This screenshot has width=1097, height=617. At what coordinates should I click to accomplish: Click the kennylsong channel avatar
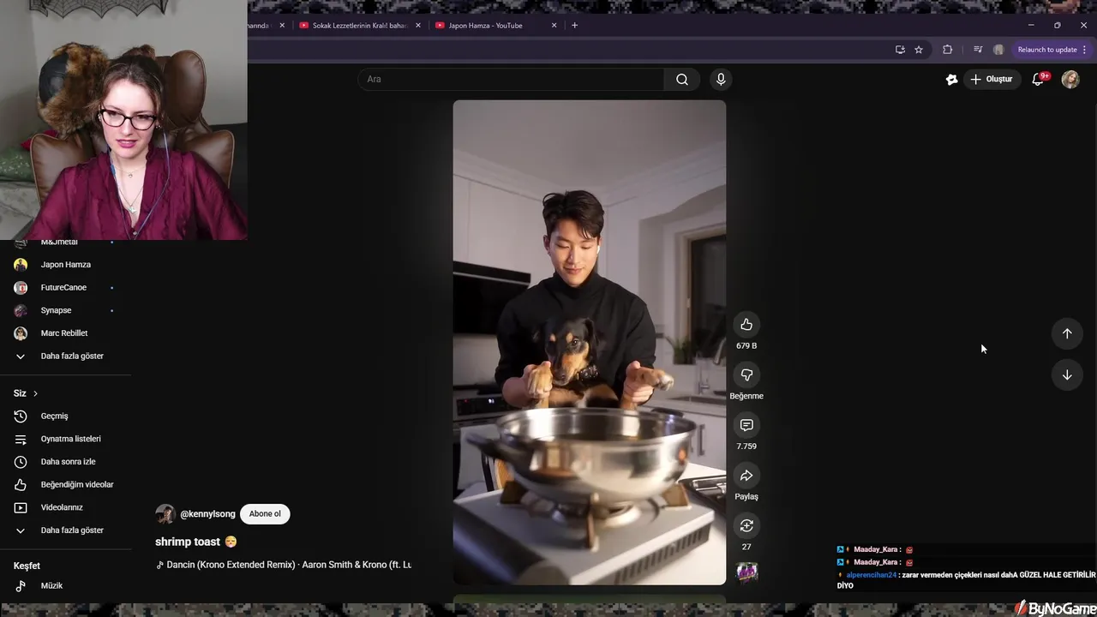pos(165,514)
